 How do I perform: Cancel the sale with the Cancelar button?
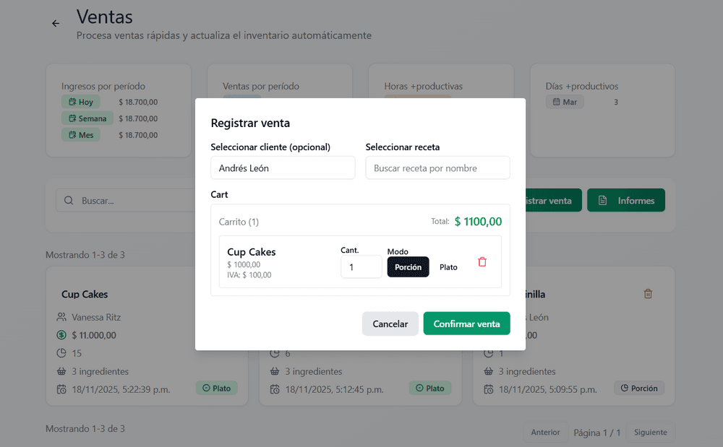tap(390, 324)
